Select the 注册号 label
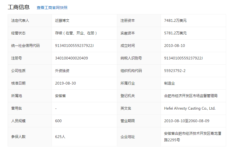This screenshot has height=150, width=234. coord(16,58)
